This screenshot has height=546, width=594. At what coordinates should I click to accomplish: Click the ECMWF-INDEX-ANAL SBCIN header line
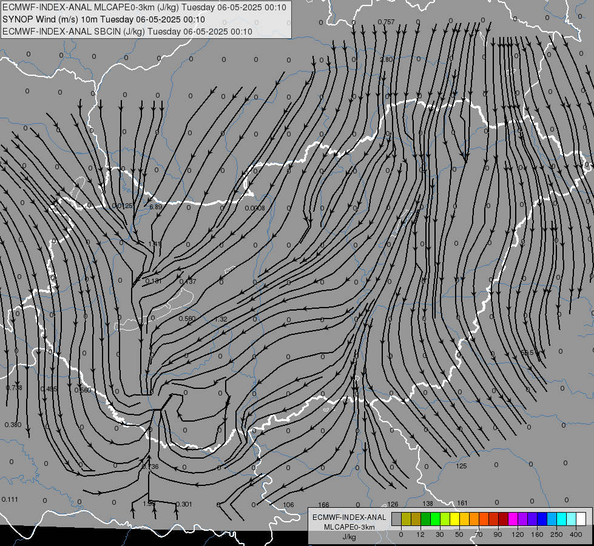tap(127, 32)
